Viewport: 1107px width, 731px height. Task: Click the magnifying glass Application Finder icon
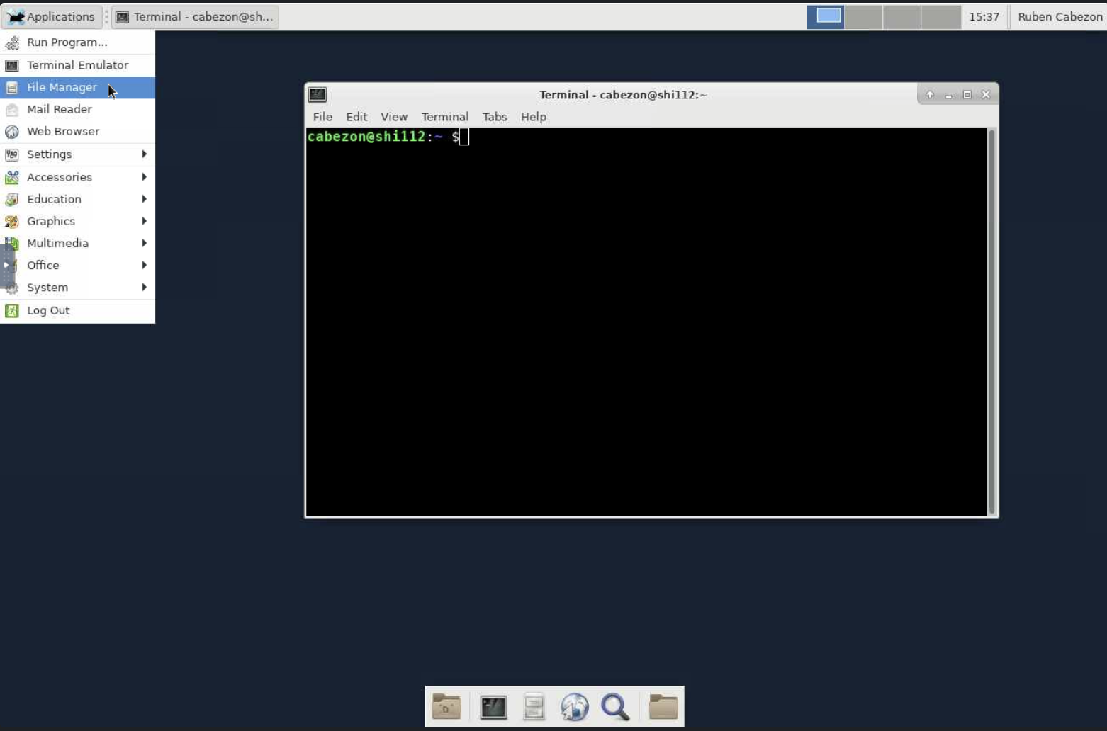(615, 707)
